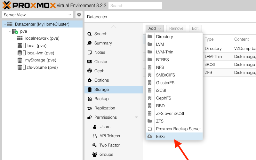Focus the top Search input field
The image size is (256, 160).
(x=135, y=5)
